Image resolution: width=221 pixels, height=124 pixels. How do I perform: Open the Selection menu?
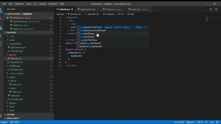[19, 4]
